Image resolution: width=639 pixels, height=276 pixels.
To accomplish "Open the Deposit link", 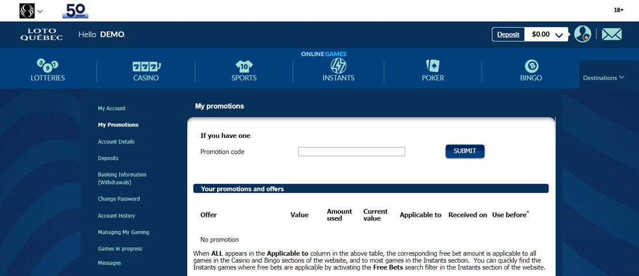I will click(508, 34).
